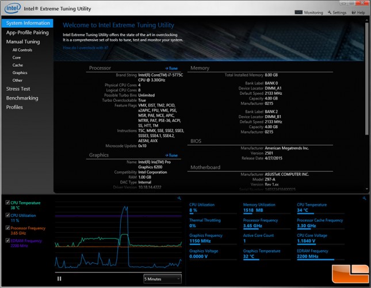Open the 5 Minutes time range dropdown
This screenshot has width=371, height=288.
162,279
